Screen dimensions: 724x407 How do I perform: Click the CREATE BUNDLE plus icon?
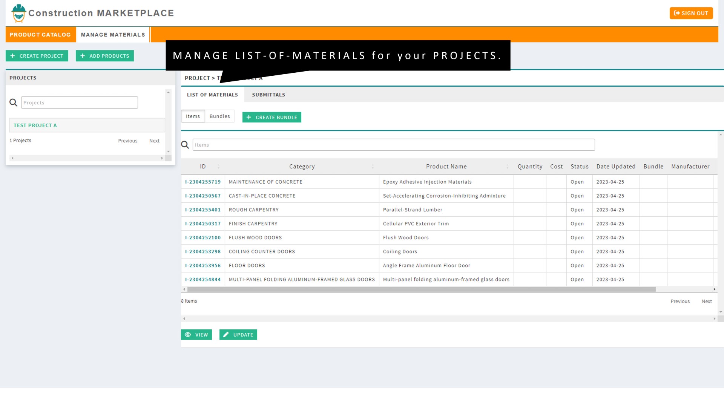pyautogui.click(x=248, y=117)
